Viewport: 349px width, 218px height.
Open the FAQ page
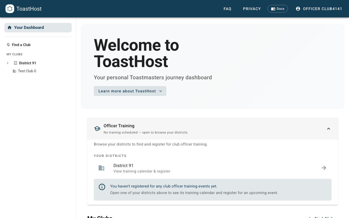(x=227, y=9)
